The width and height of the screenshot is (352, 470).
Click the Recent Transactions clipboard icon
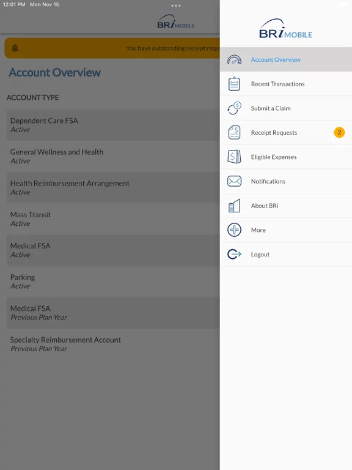234,84
